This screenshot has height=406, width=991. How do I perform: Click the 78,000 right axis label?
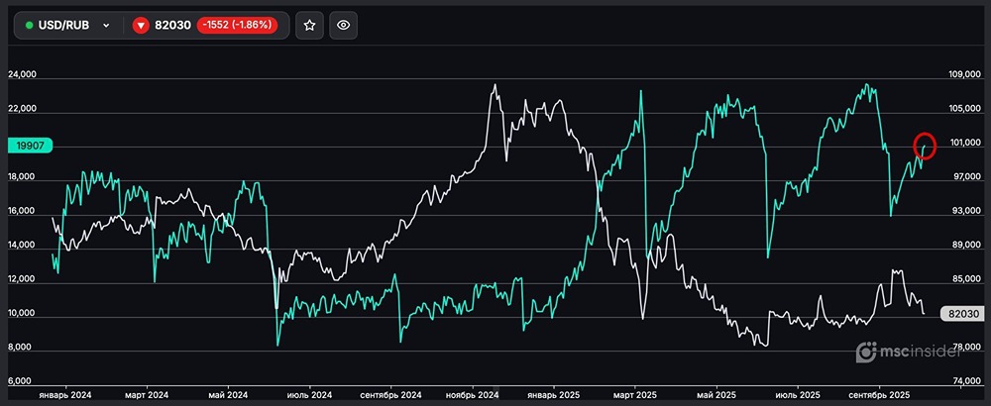(x=965, y=348)
